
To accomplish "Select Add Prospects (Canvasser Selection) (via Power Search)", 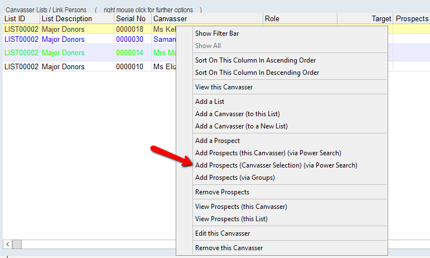I will [276, 165].
